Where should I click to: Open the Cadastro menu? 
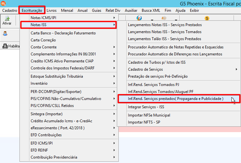[10, 11]
